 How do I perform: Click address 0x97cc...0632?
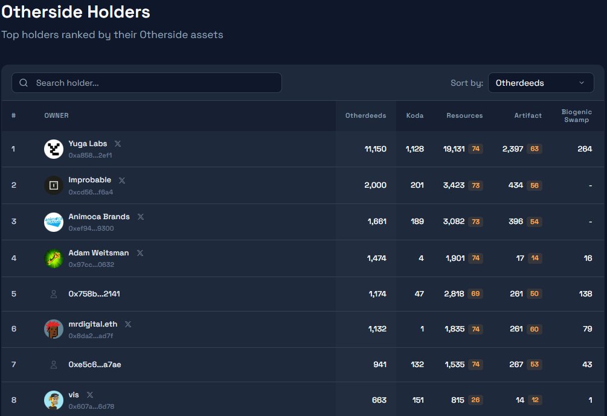(91, 264)
